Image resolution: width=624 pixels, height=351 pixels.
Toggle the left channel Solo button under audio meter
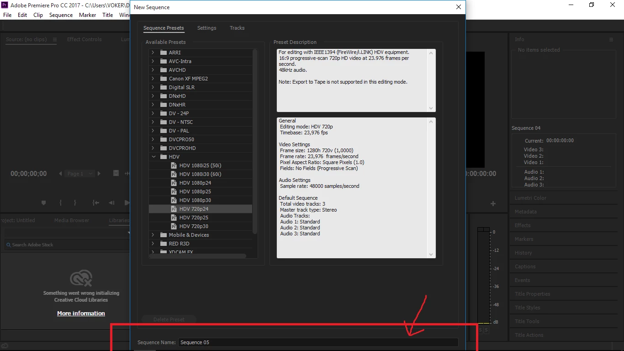(480, 330)
